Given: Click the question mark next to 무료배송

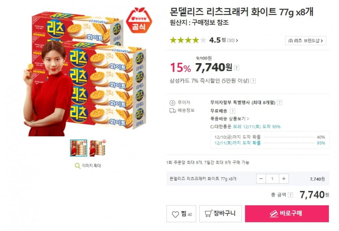Looking at the screenshot, I should point(233,111).
